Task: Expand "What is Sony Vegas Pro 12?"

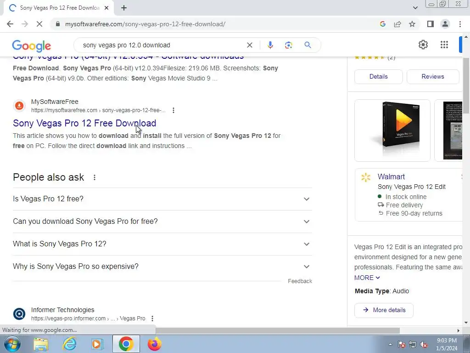Action: click(x=162, y=244)
